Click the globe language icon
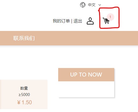 pos(83,5)
